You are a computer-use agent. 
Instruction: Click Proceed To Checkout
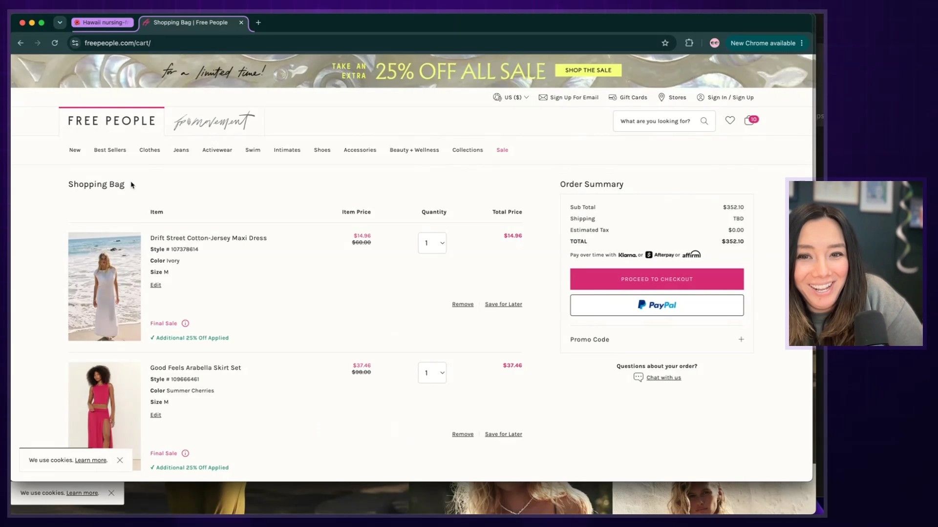(657, 279)
